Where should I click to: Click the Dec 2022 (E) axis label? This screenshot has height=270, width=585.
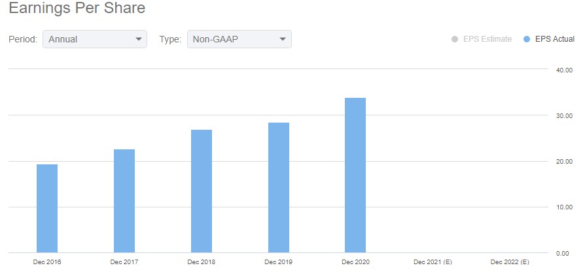tap(510, 262)
